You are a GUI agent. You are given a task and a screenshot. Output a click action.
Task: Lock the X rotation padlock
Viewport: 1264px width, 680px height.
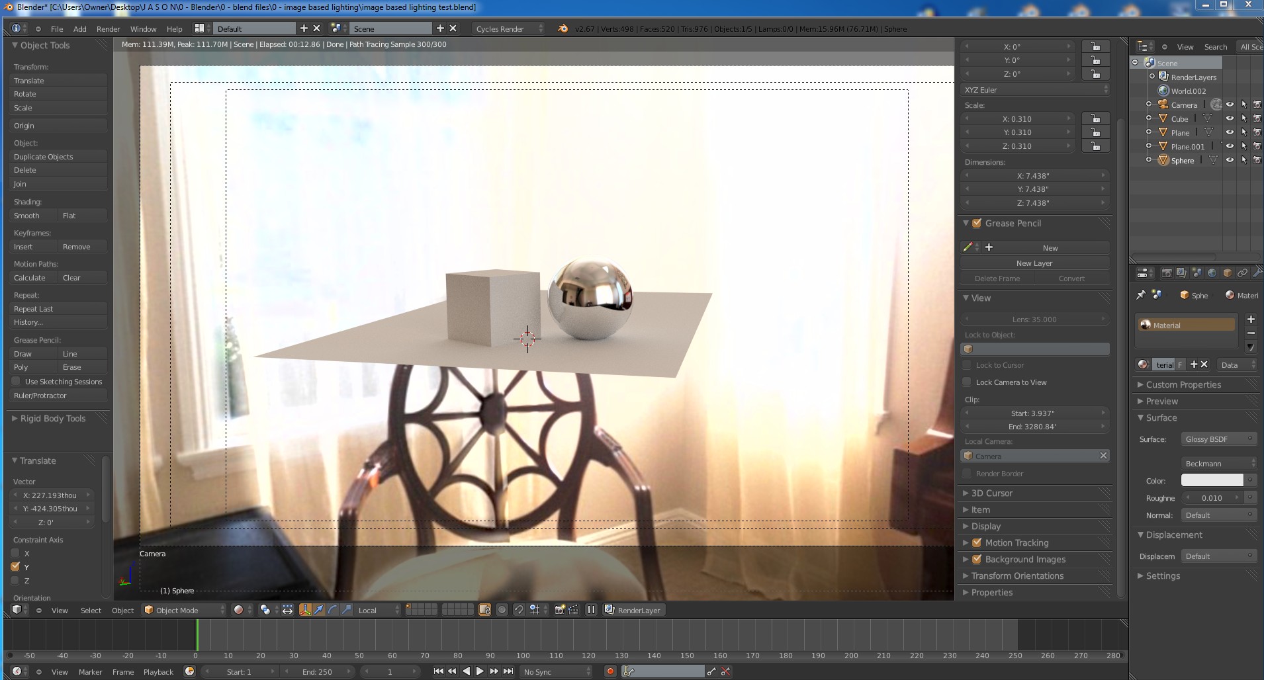pyautogui.click(x=1096, y=46)
